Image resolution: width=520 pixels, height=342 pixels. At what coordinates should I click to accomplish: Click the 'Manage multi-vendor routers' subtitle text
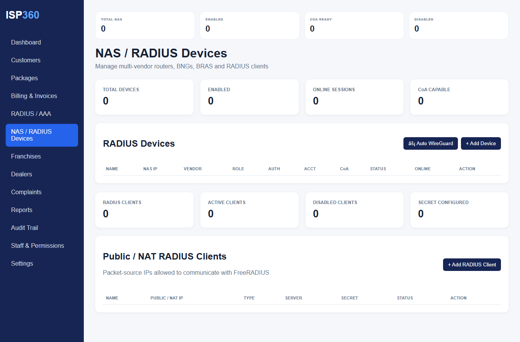[182, 66]
